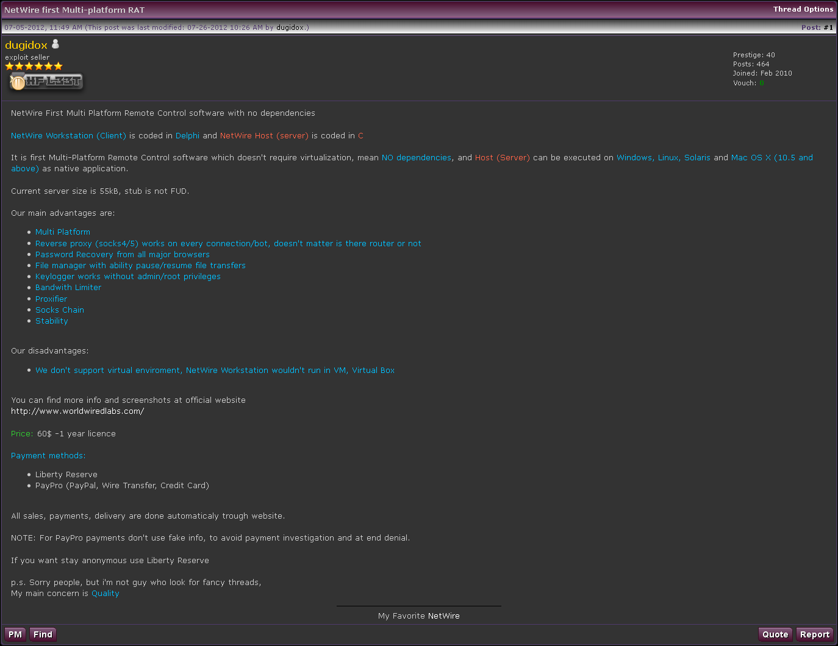This screenshot has width=838, height=646.
Task: Select the 'PayPro (PayPal, Wire Transfer, Credit Card)' item
Action: [122, 486]
